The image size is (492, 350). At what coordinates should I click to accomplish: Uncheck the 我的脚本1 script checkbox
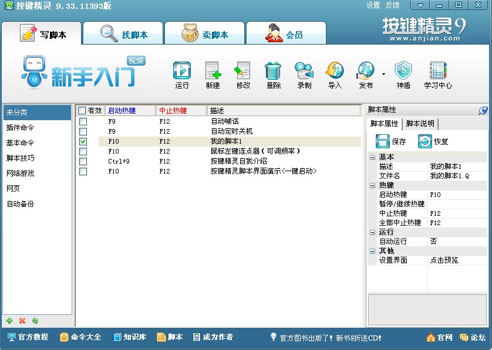83,141
